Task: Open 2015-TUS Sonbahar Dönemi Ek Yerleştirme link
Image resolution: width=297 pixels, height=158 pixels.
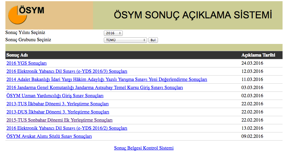Action: pyautogui.click(x=59, y=120)
